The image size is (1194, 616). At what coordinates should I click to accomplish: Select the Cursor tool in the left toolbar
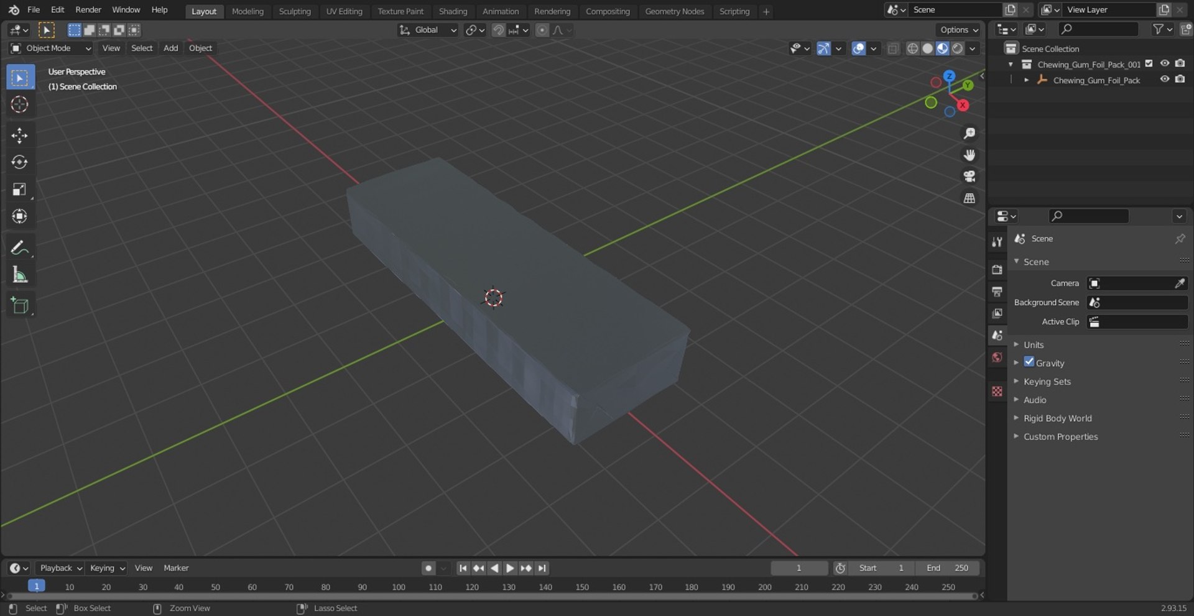20,104
